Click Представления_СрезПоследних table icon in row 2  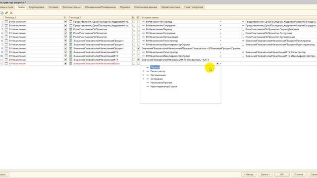point(71,25)
